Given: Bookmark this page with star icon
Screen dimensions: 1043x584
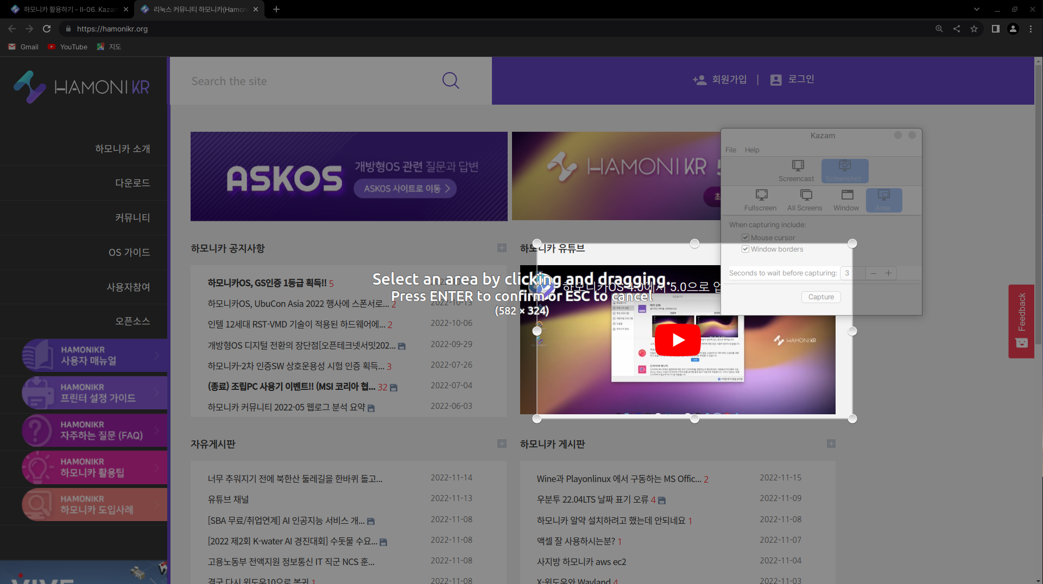Looking at the screenshot, I should 974,29.
